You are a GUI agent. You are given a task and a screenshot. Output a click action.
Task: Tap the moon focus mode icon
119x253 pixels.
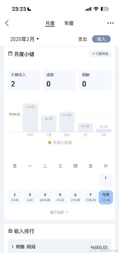click(29, 9)
